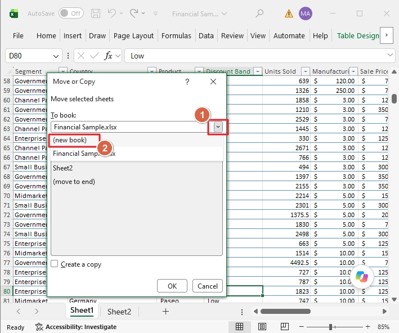Go to next sheet with right arrow
Screen dimensions: 399x333
click(x=37, y=311)
